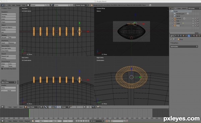
Task: Click the record keyframe button in timeline
Action: 107,121
